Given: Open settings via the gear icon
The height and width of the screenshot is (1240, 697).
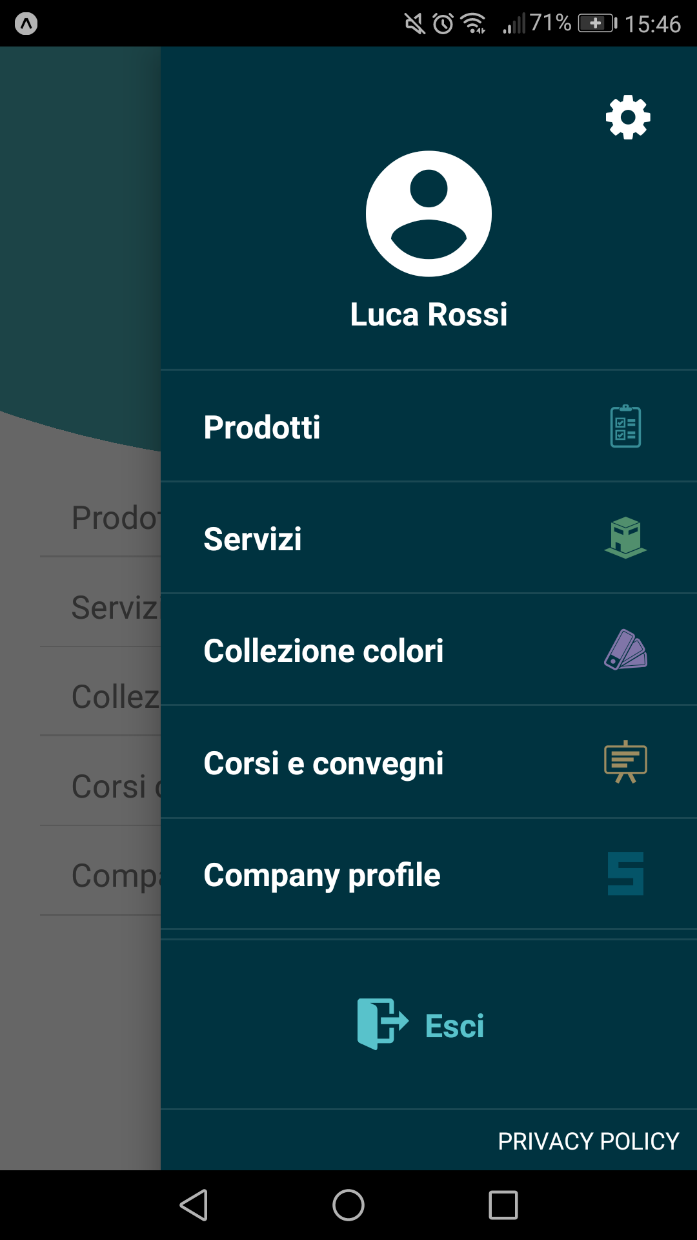Looking at the screenshot, I should (x=628, y=117).
